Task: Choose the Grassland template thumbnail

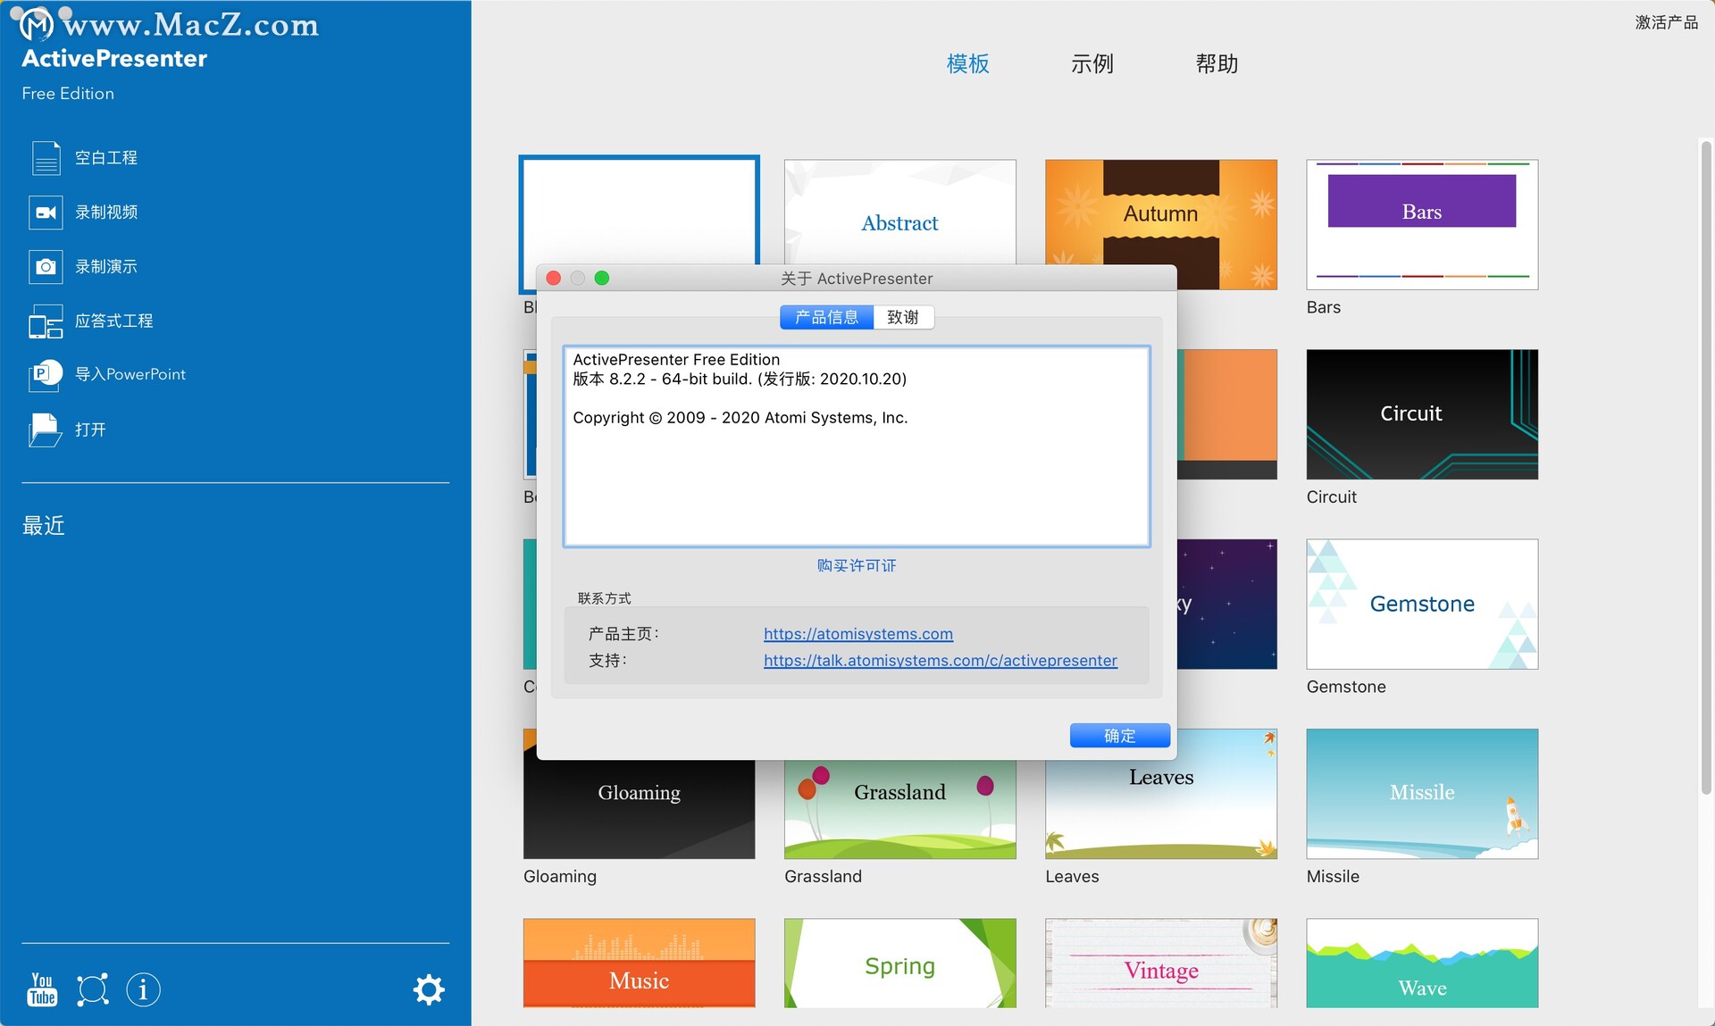Action: pyautogui.click(x=900, y=809)
